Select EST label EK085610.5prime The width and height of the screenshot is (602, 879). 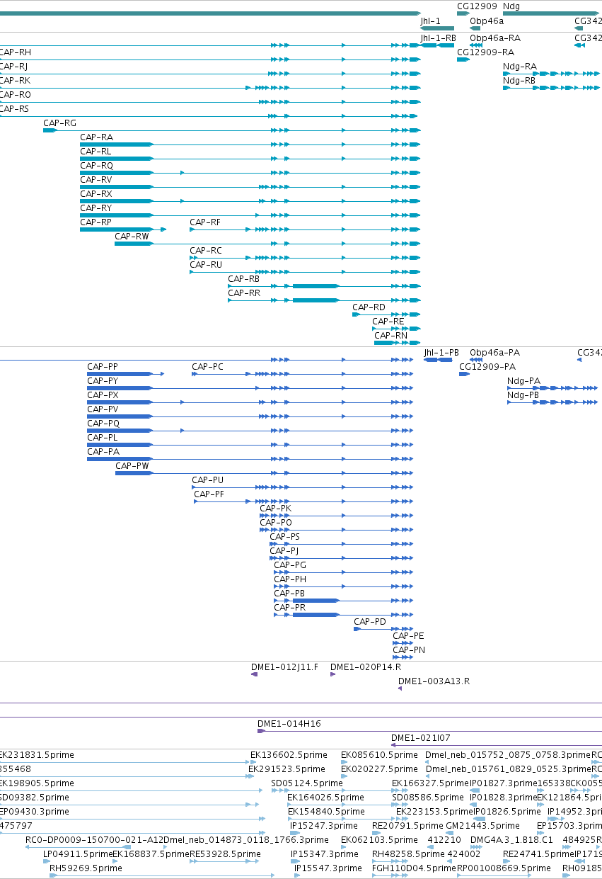(380, 755)
